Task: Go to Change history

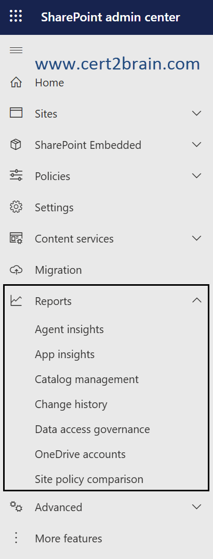Action: click(x=71, y=404)
